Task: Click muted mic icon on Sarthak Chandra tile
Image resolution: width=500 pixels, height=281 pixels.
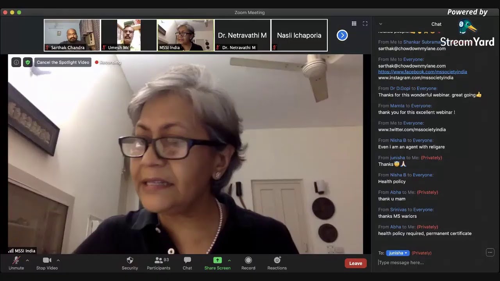Action: pos(48,48)
